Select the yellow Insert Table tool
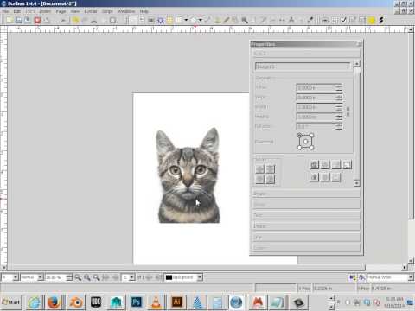 point(169,20)
